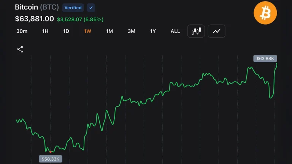Switch to the 1M timeframe
The width and height of the screenshot is (292, 164).
(x=109, y=31)
